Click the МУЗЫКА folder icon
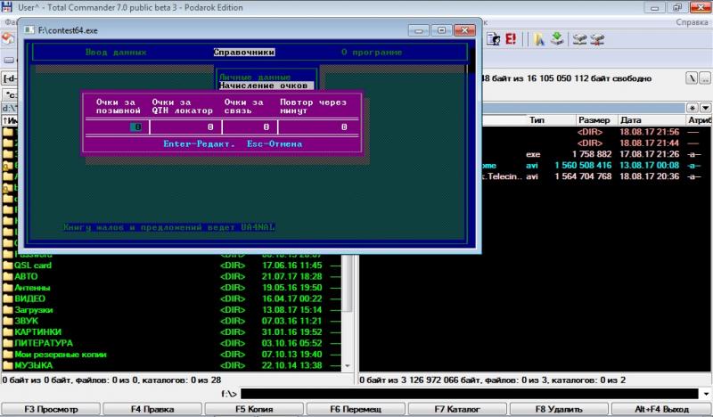This screenshot has height=417, width=713. pyautogui.click(x=8, y=365)
